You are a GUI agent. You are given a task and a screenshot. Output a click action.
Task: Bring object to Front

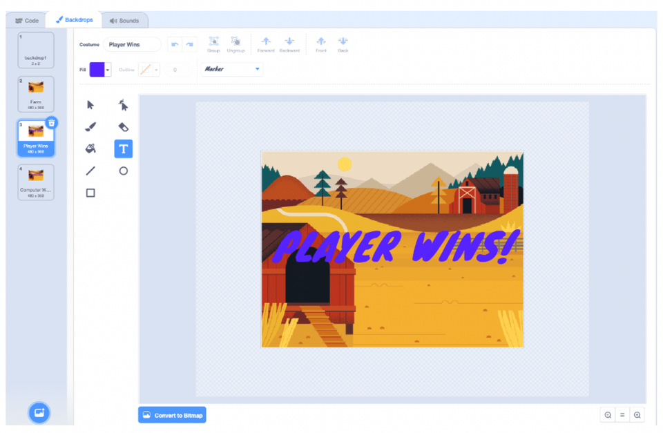click(321, 44)
